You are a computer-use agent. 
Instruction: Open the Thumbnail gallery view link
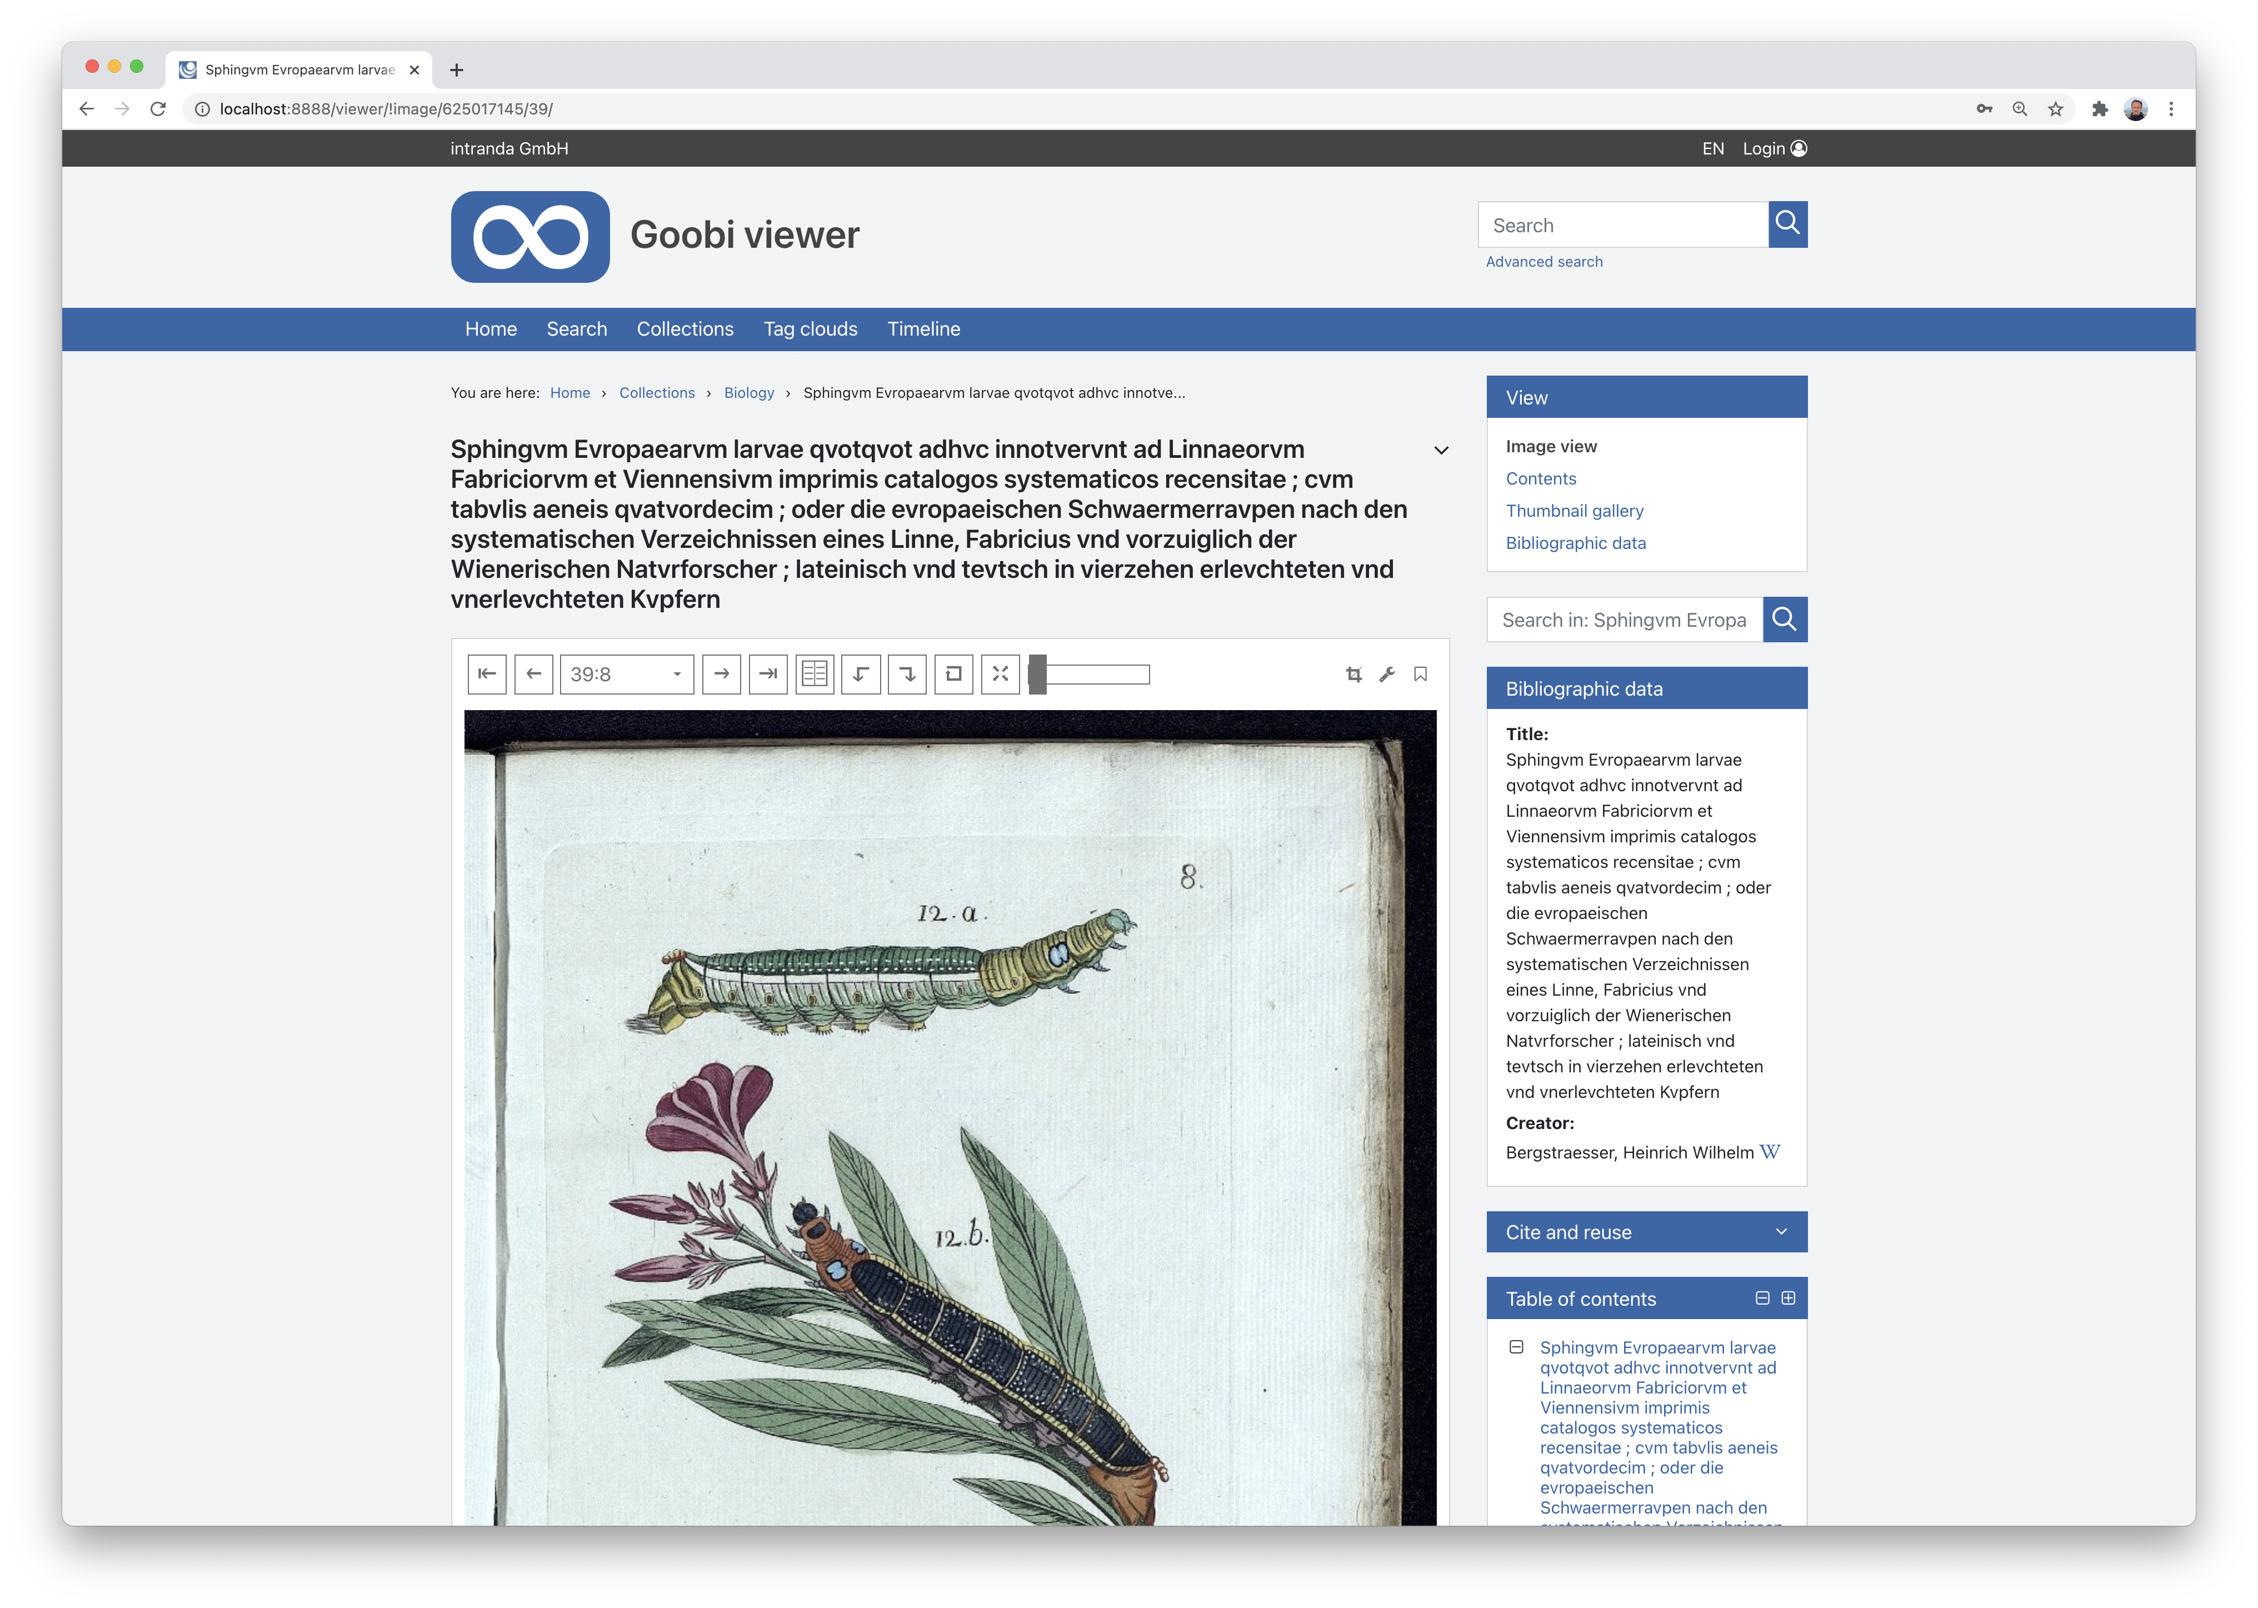pos(1574,511)
